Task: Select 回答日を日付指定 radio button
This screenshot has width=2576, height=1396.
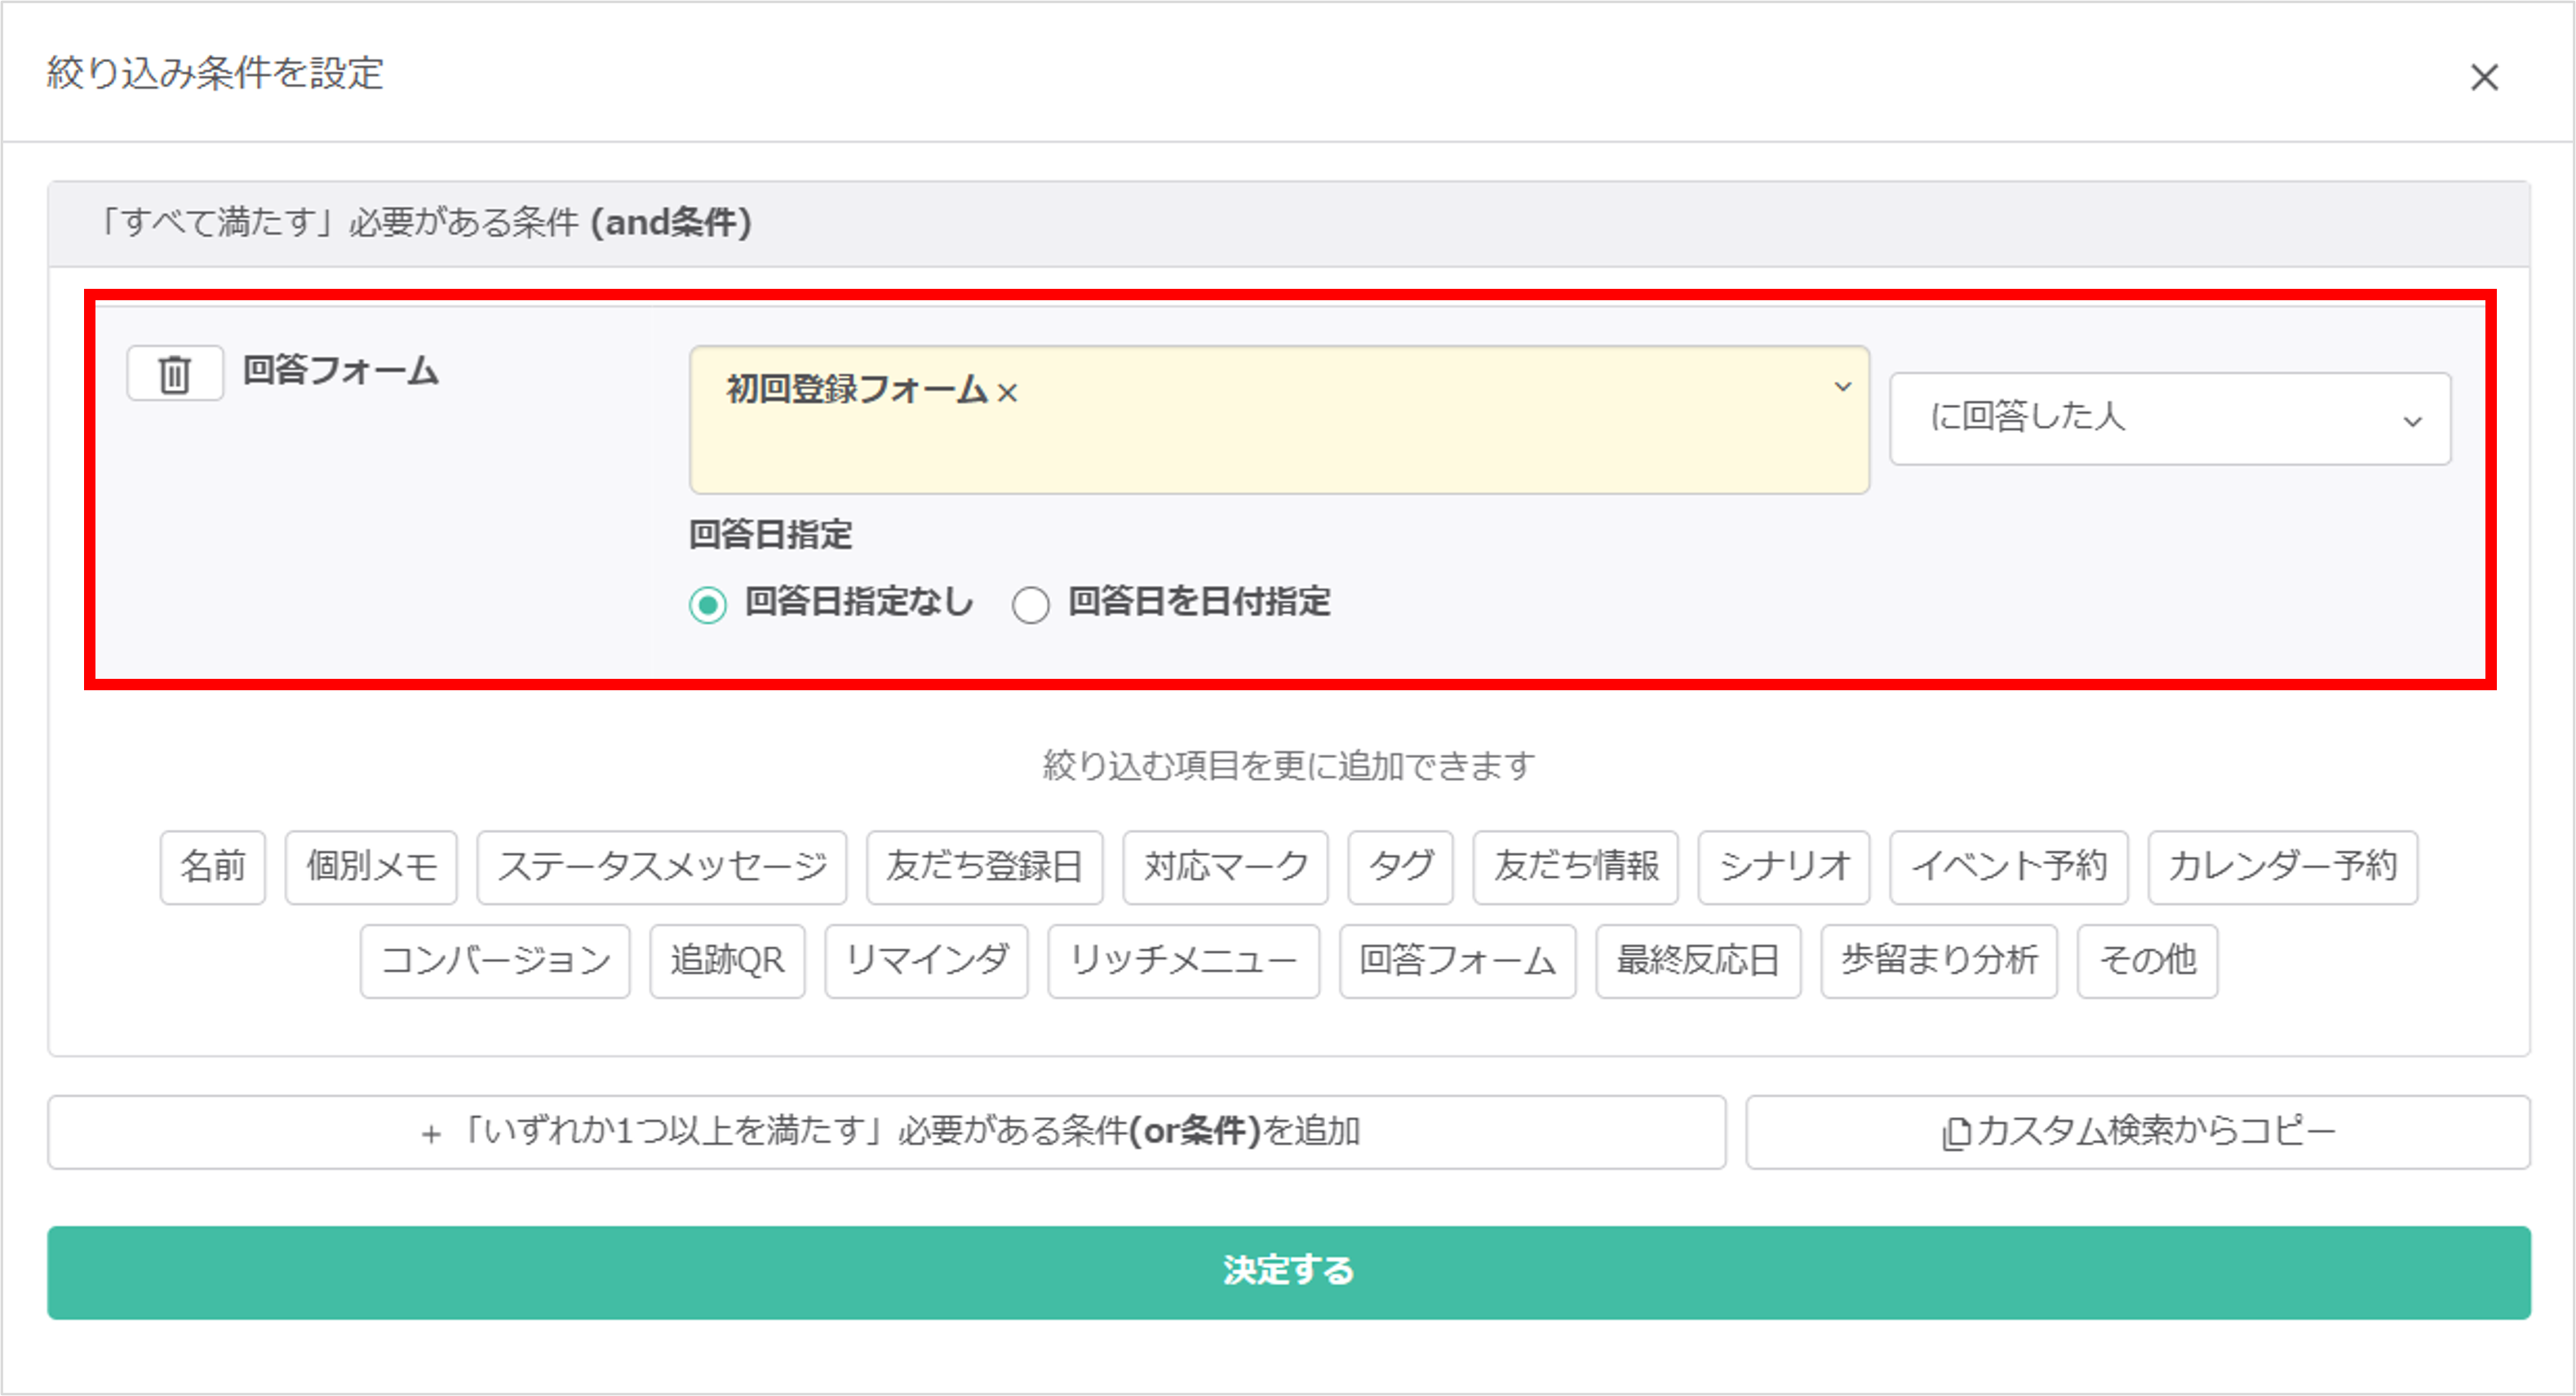Action: [1030, 605]
